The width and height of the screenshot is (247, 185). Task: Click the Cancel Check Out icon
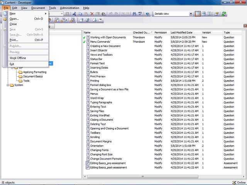coord(100,20)
